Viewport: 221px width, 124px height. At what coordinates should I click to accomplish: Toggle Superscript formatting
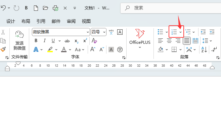tap(85, 40)
